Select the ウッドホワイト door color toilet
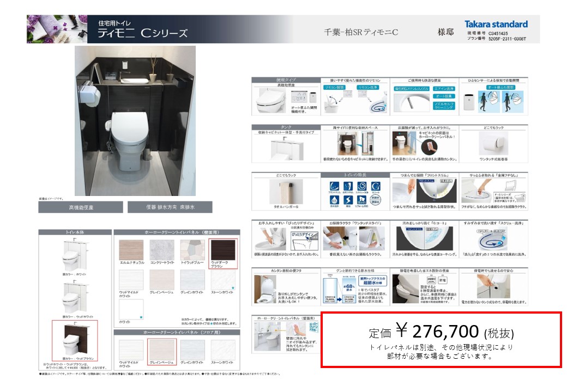Screen dimensions: 567x392 click(x=74, y=297)
